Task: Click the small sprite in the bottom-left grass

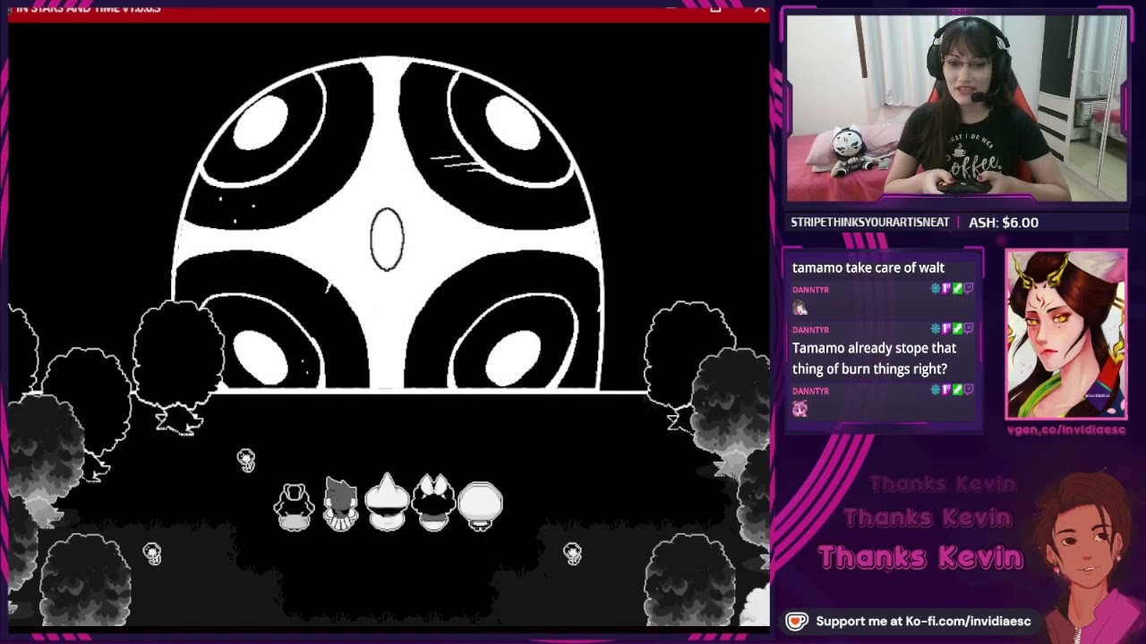Action: (152, 554)
